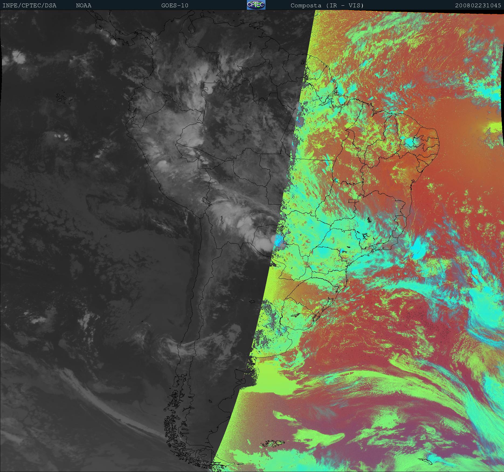Click Lake Maracaibo outline in Venezuela

coord(191,28)
